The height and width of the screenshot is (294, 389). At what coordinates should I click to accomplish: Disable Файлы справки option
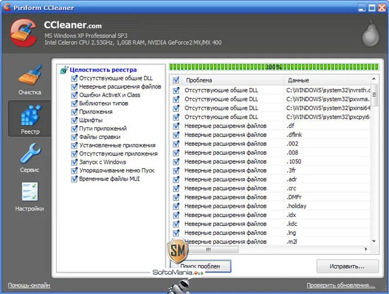74,137
